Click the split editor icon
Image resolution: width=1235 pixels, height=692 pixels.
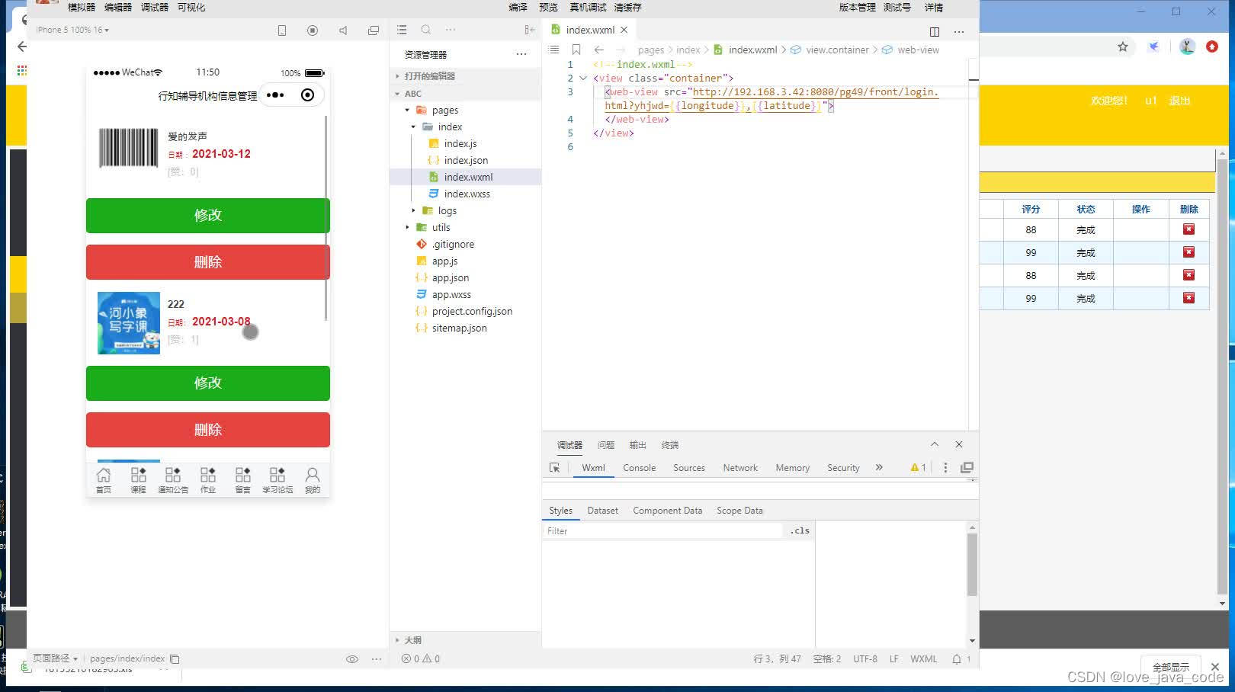(x=935, y=31)
